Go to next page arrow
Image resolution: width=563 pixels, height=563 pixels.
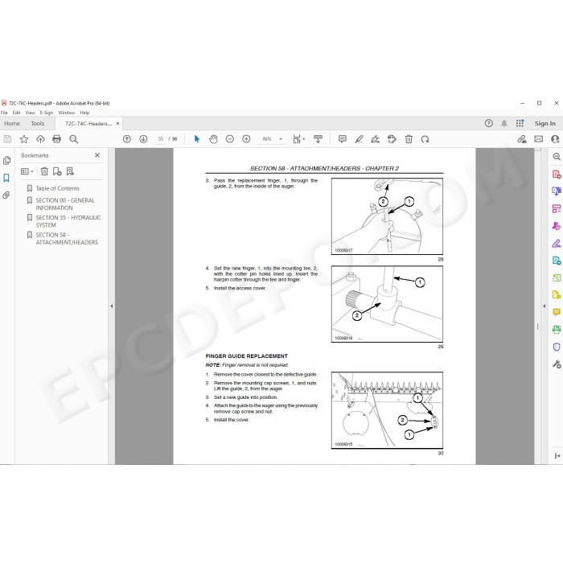(143, 139)
